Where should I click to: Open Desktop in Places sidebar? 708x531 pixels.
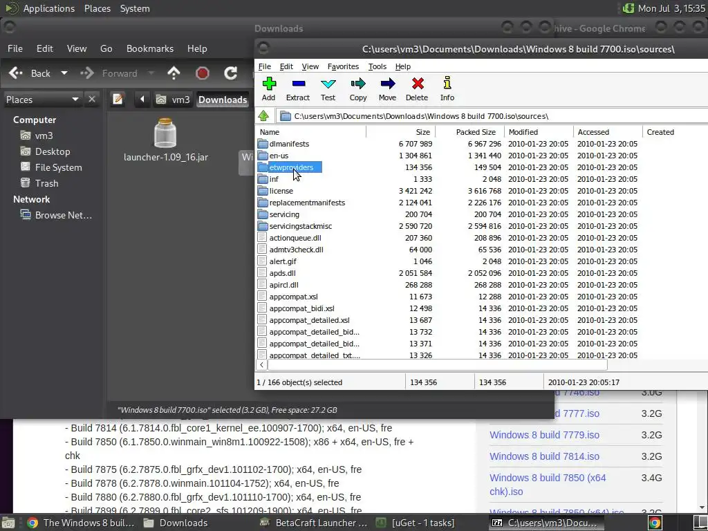(x=46, y=151)
